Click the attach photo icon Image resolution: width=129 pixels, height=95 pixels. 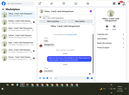click(44, 78)
